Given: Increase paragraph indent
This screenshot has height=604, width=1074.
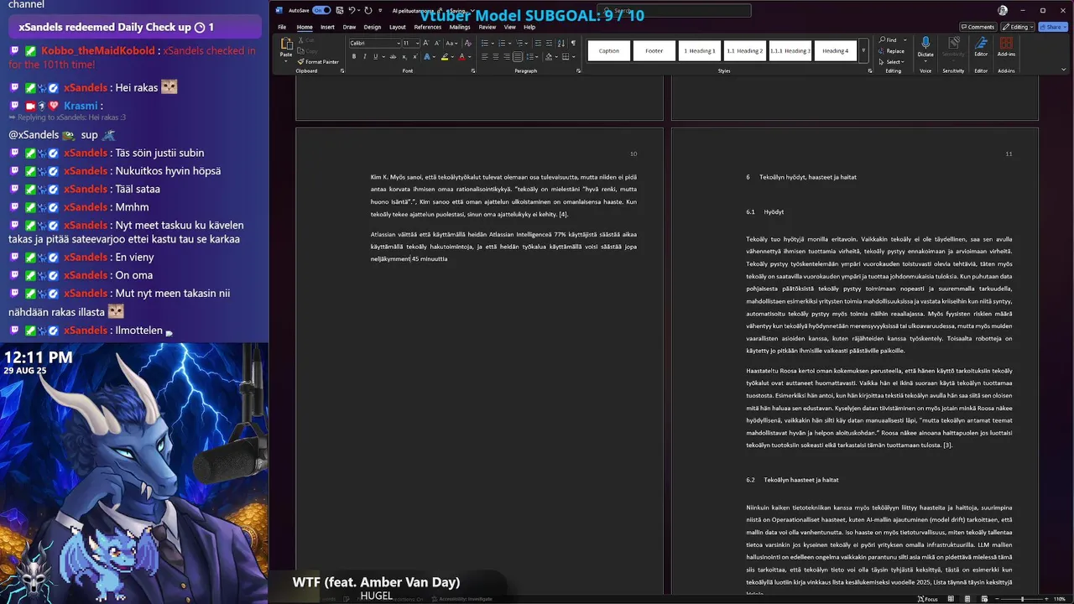Looking at the screenshot, I should click(x=550, y=43).
